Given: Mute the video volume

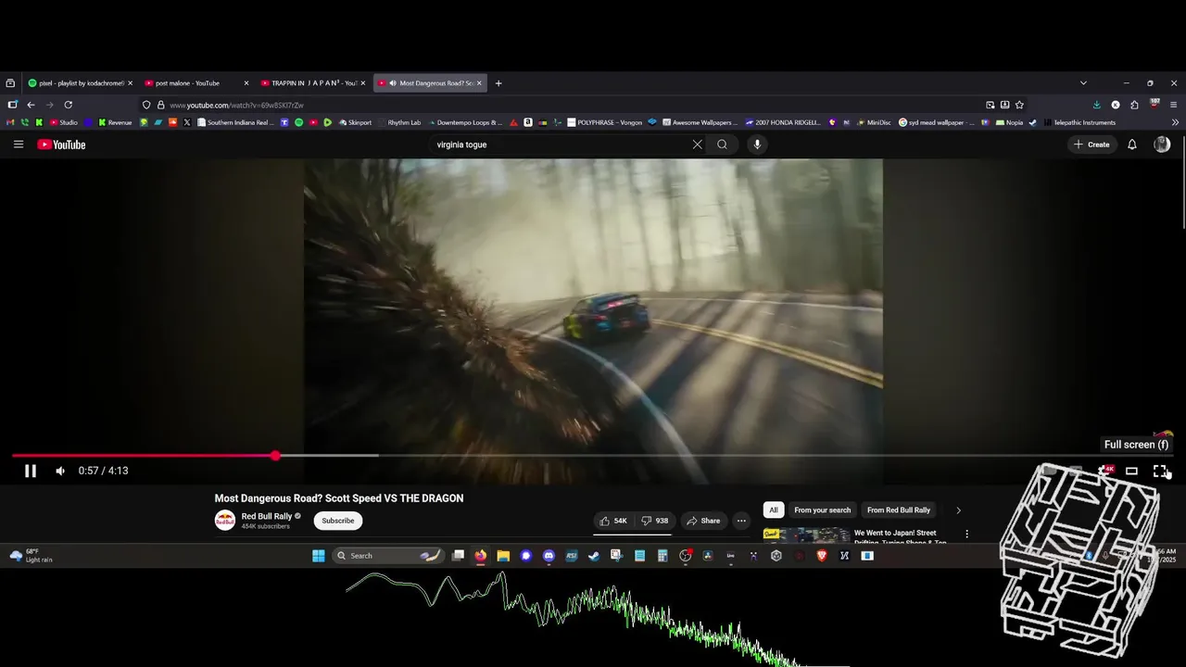Looking at the screenshot, I should point(60,471).
